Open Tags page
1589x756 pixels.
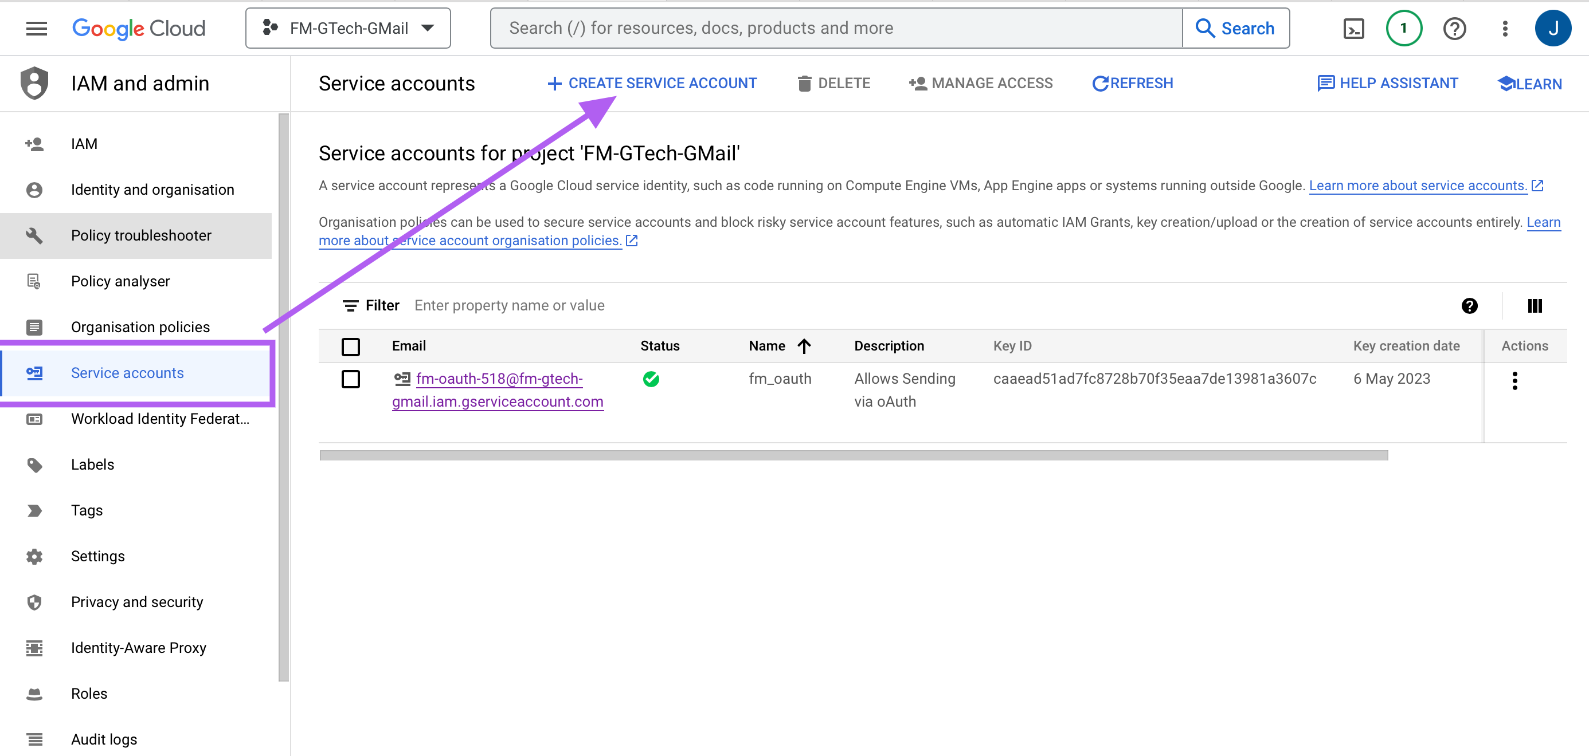[x=136, y=510]
